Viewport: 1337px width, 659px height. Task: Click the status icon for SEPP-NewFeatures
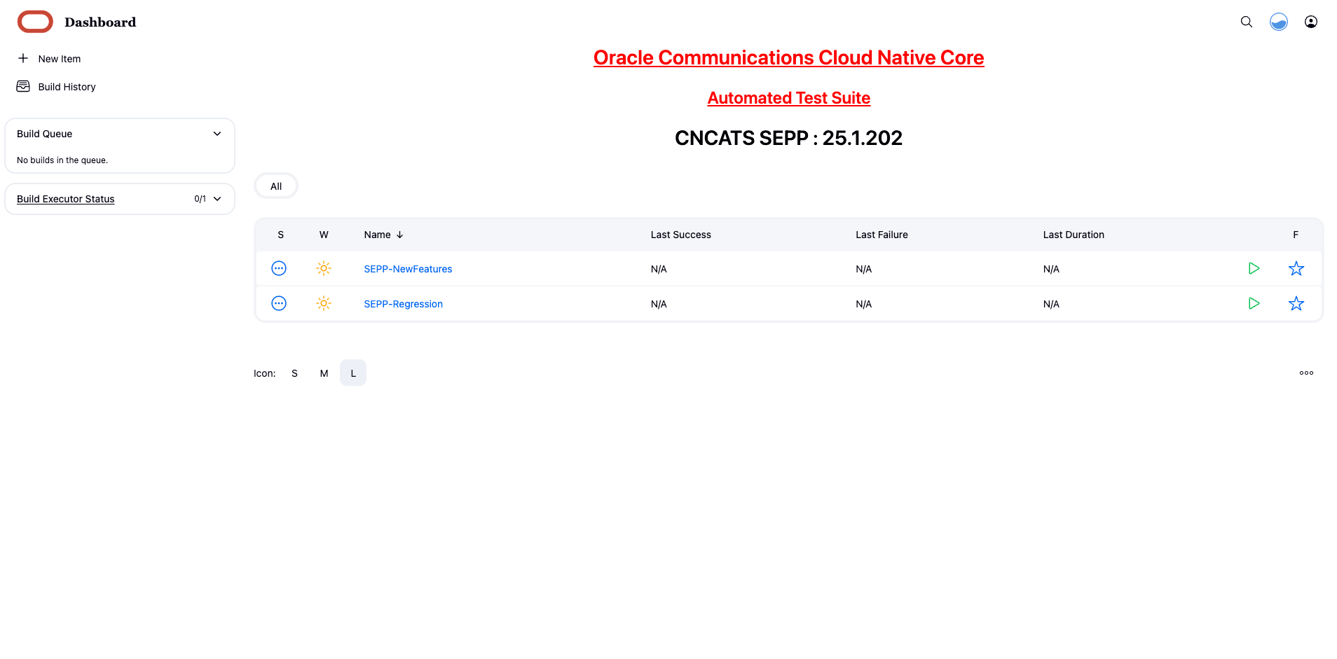click(x=279, y=268)
